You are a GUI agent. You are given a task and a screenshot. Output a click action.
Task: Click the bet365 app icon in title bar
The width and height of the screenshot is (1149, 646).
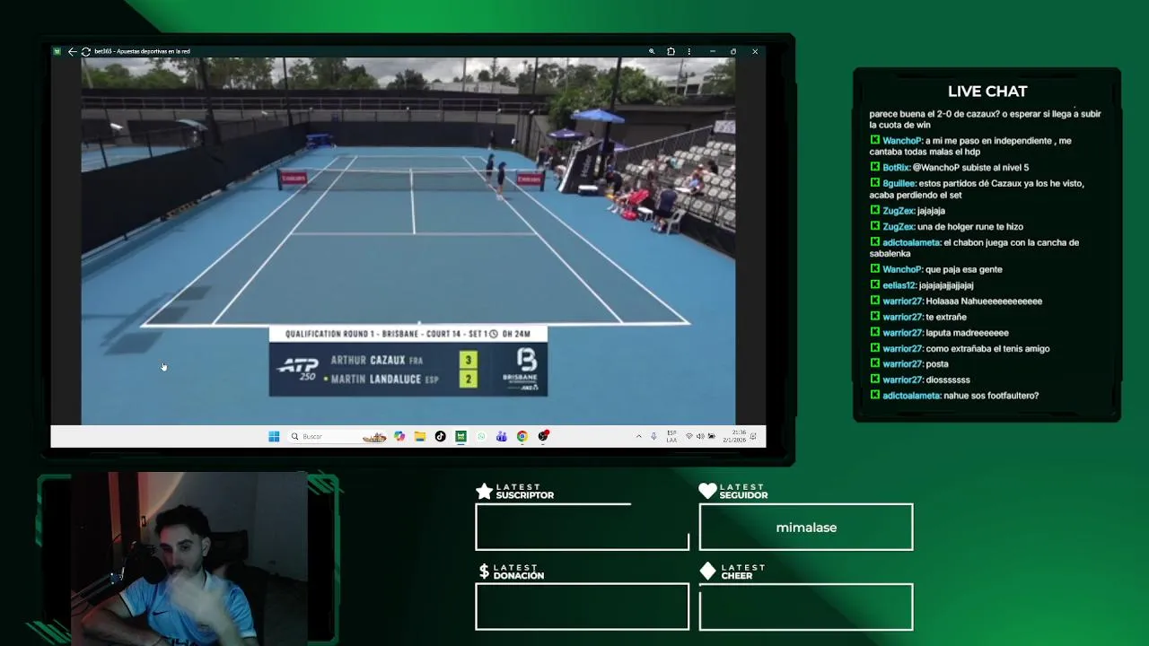[x=57, y=51]
